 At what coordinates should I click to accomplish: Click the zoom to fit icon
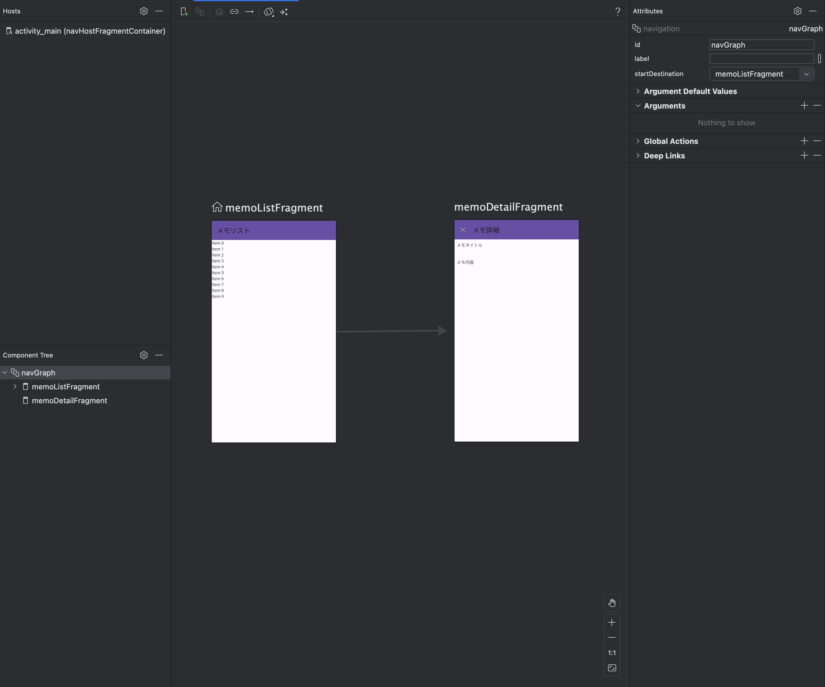[612, 668]
